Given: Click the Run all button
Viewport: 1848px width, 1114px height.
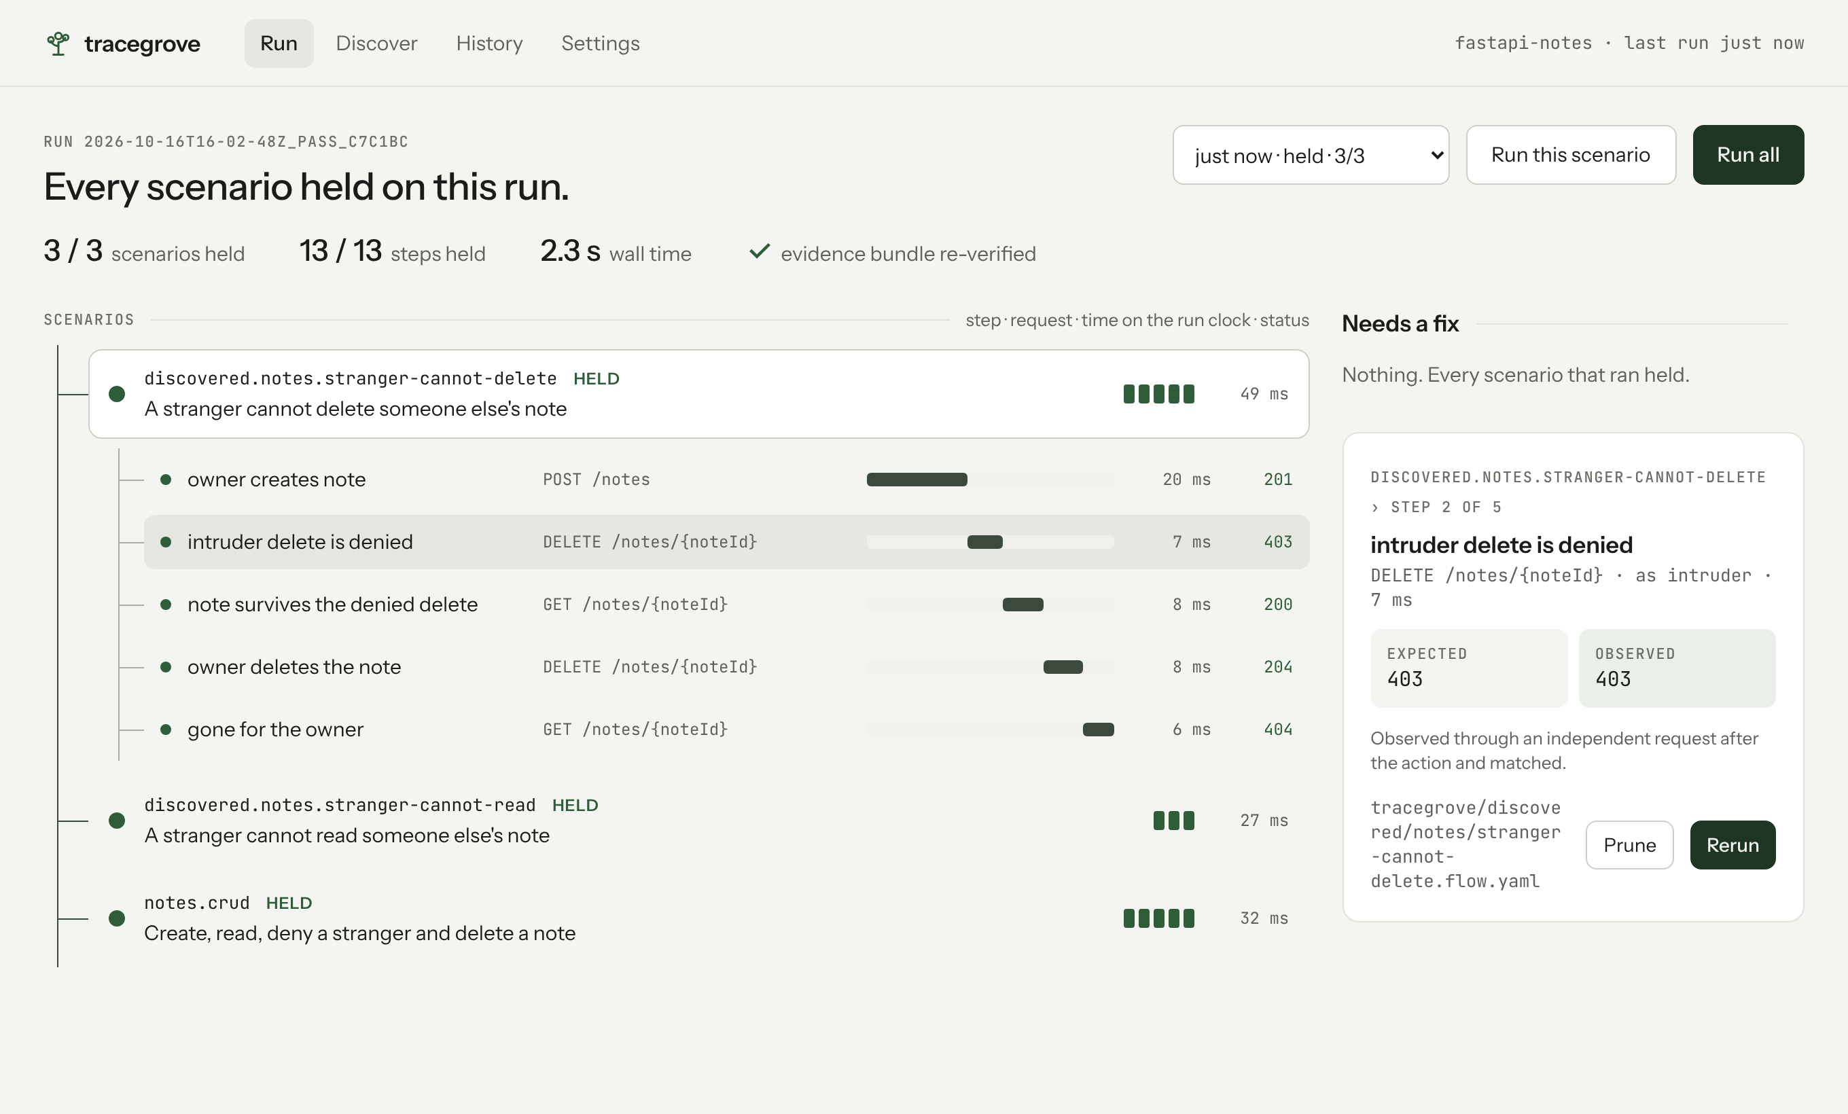Looking at the screenshot, I should pyautogui.click(x=1747, y=155).
